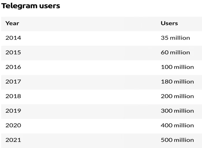This screenshot has width=202, height=148.
Task: Select the 2015 row label
Action: pyautogui.click(x=13, y=52)
